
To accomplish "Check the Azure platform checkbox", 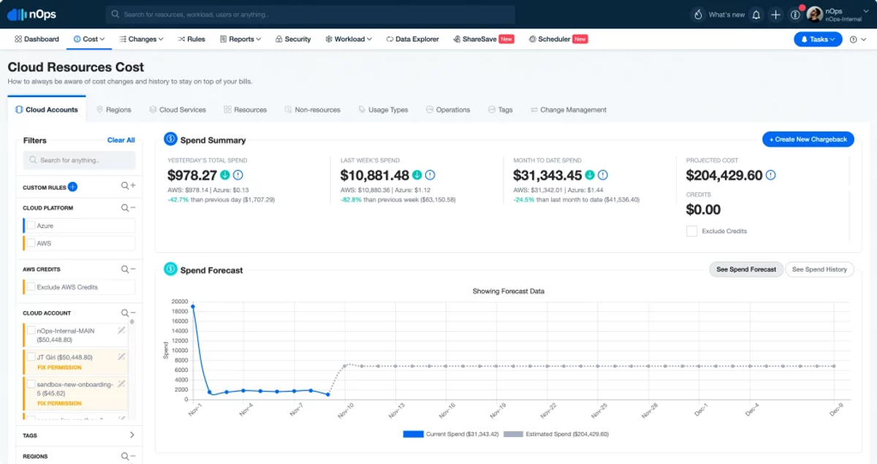I will pos(31,226).
